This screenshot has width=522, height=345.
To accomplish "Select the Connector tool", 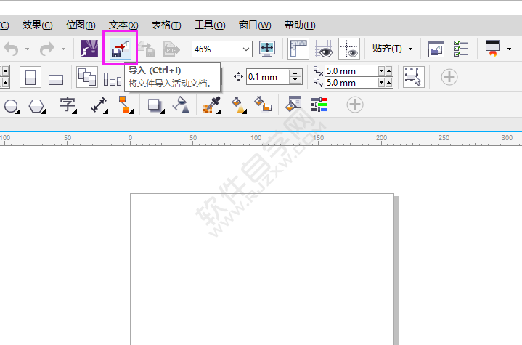I will click(126, 105).
